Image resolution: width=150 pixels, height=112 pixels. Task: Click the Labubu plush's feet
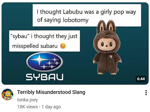(107, 73)
